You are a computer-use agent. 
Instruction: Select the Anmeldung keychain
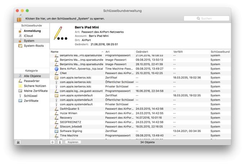tap(32, 31)
